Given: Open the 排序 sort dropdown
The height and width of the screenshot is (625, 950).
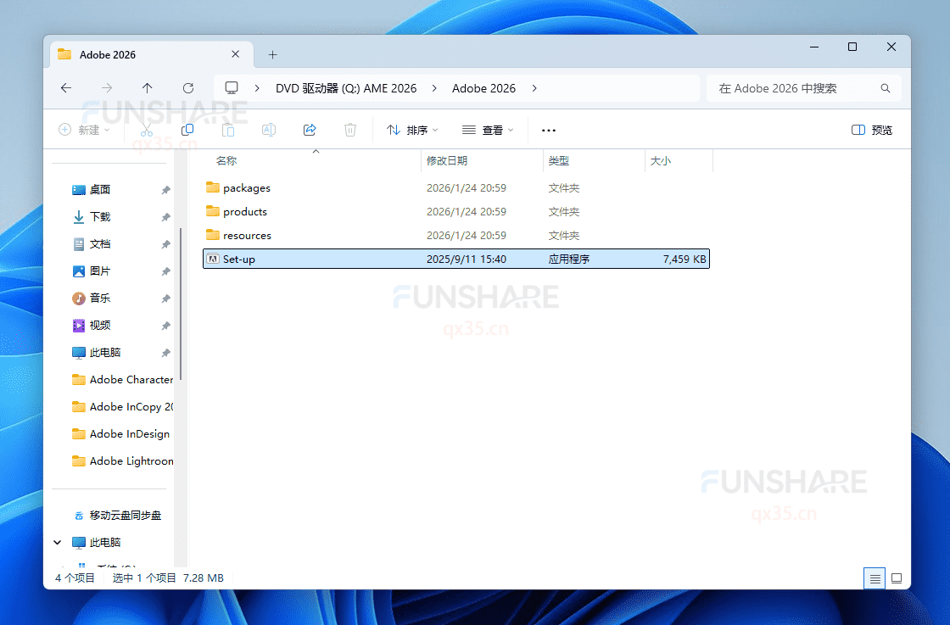Looking at the screenshot, I should click(412, 130).
